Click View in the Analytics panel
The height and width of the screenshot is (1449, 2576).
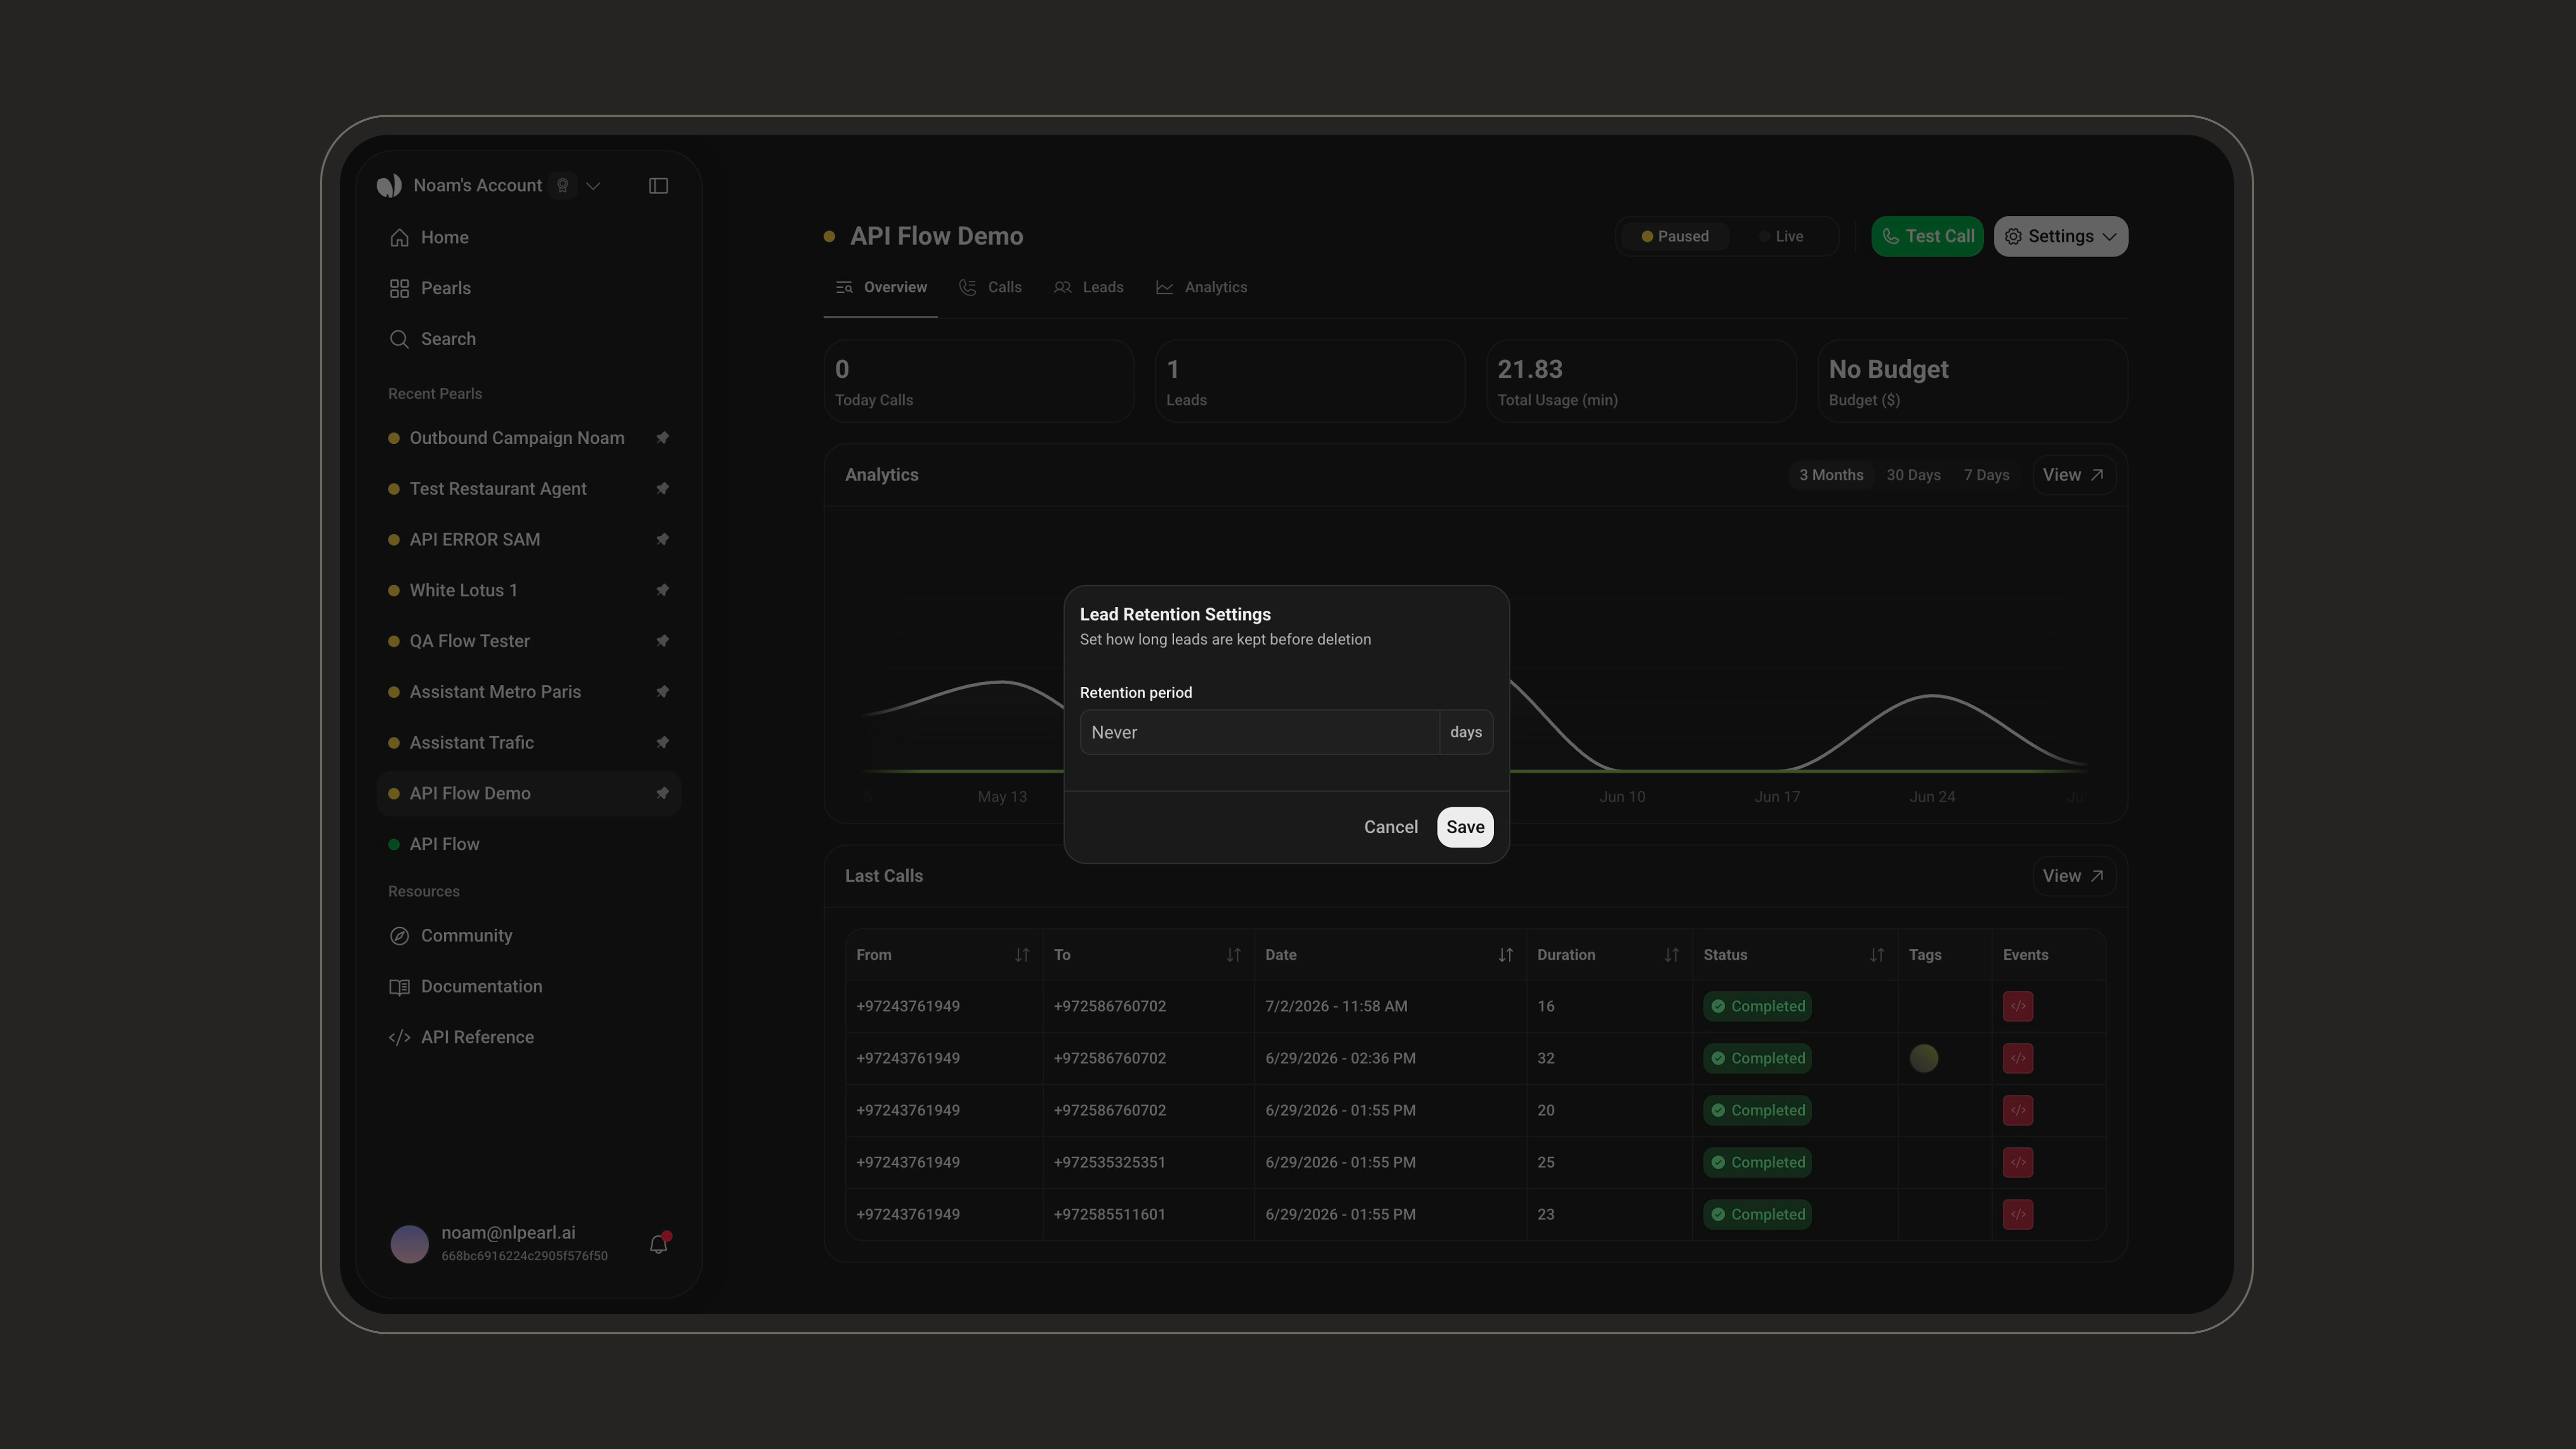pyautogui.click(x=2073, y=475)
